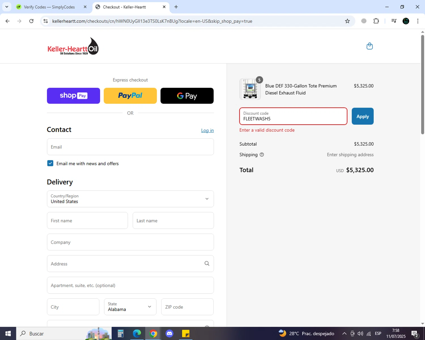Open Sticky Notes from the taskbar
Image resolution: width=425 pixels, height=340 pixels.
[186, 333]
